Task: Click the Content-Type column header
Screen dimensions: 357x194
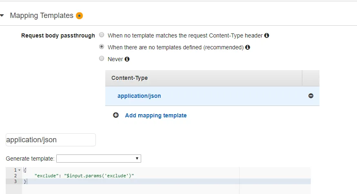Action: coord(129,78)
